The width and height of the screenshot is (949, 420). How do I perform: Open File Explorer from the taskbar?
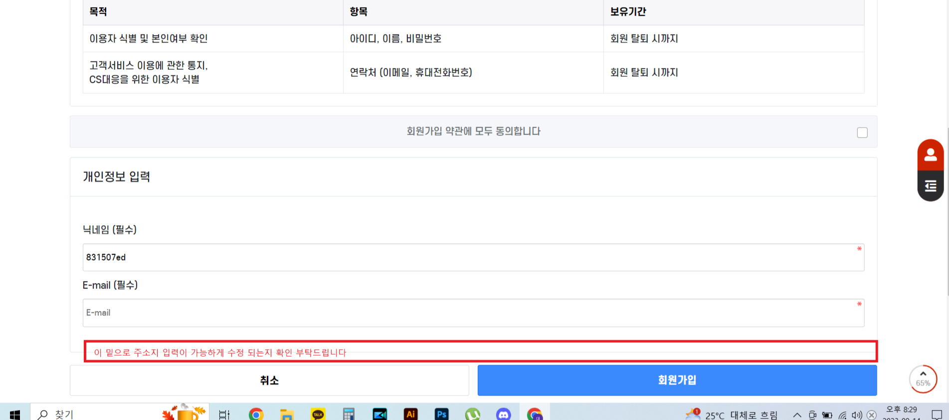(x=287, y=414)
